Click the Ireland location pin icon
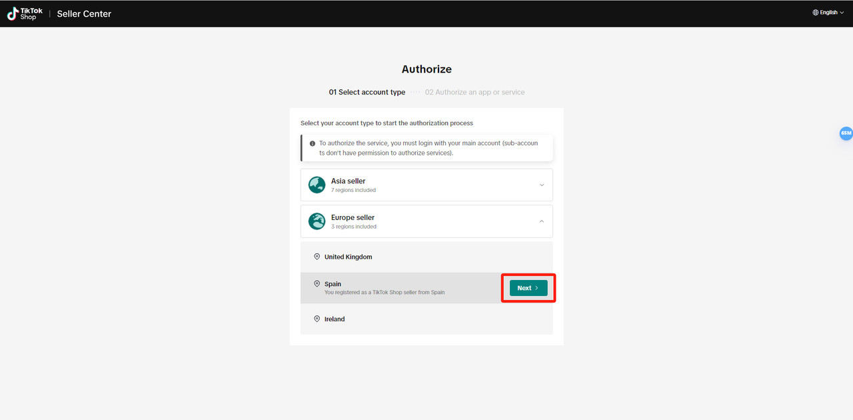 pos(317,319)
